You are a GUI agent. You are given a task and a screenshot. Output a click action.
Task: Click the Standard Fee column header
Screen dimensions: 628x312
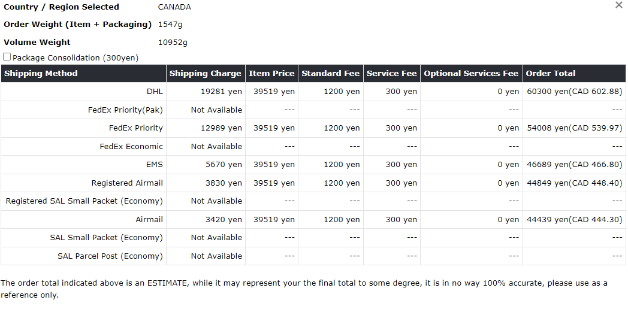click(330, 74)
